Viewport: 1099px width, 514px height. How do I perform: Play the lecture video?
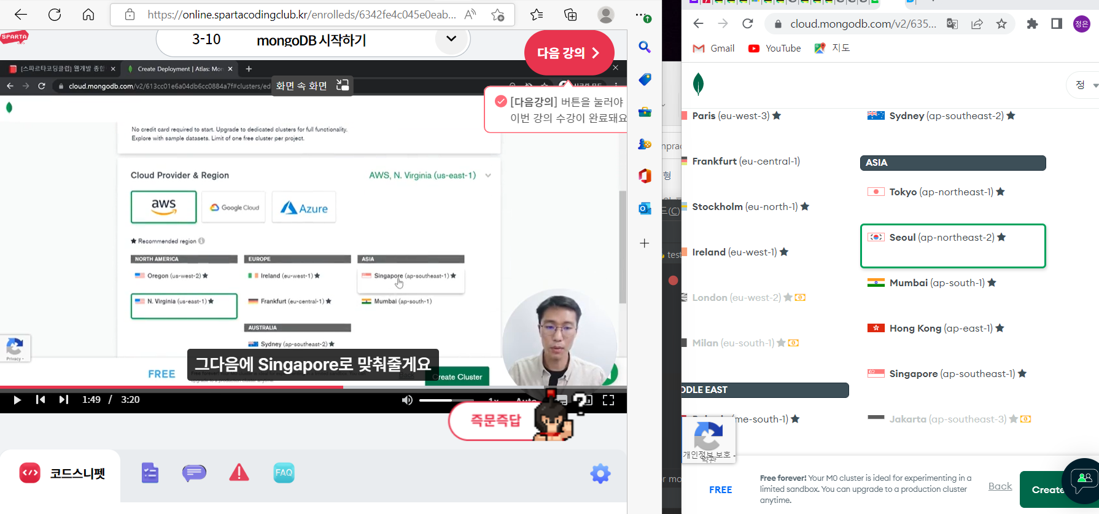[17, 400]
